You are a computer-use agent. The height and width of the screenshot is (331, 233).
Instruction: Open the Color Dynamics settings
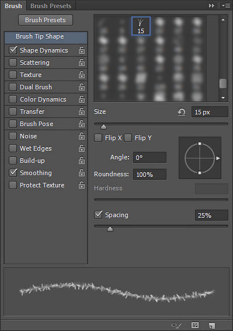click(x=43, y=99)
